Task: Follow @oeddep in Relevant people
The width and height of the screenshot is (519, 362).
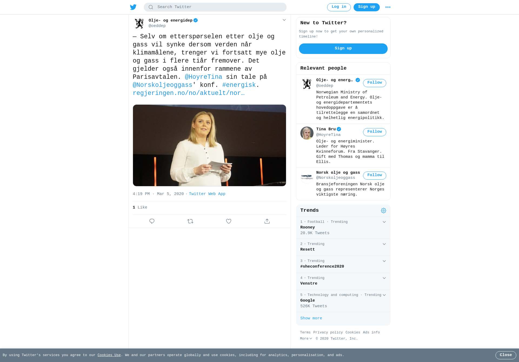Action: click(x=375, y=83)
